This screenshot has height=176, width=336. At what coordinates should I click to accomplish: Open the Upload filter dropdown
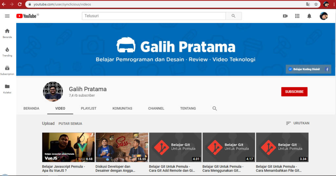pyautogui.click(x=48, y=124)
